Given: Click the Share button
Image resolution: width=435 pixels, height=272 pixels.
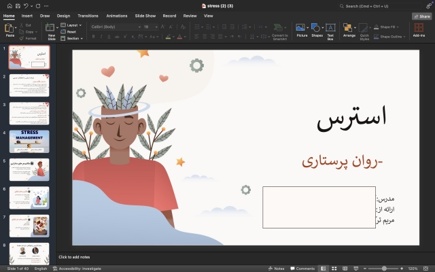Looking at the screenshot, I should pos(421,16).
